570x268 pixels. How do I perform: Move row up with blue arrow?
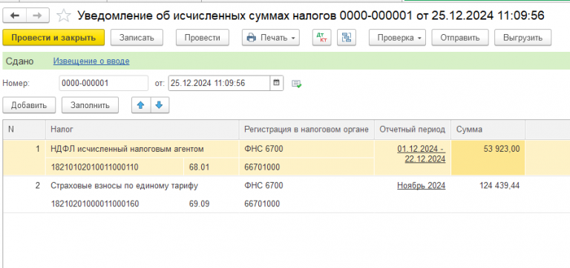tap(141, 106)
